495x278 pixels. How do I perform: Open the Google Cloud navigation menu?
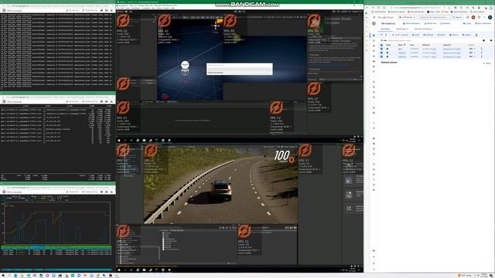coord(374,17)
